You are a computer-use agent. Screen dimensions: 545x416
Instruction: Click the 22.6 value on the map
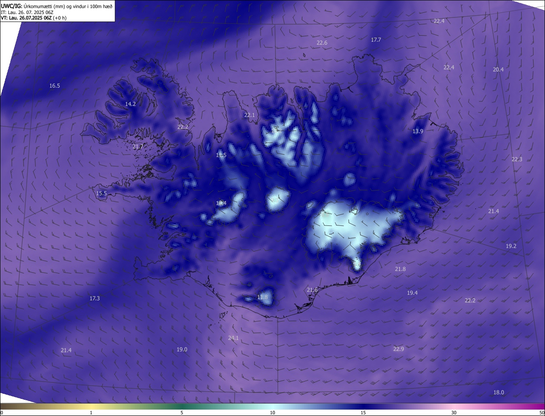click(322, 43)
